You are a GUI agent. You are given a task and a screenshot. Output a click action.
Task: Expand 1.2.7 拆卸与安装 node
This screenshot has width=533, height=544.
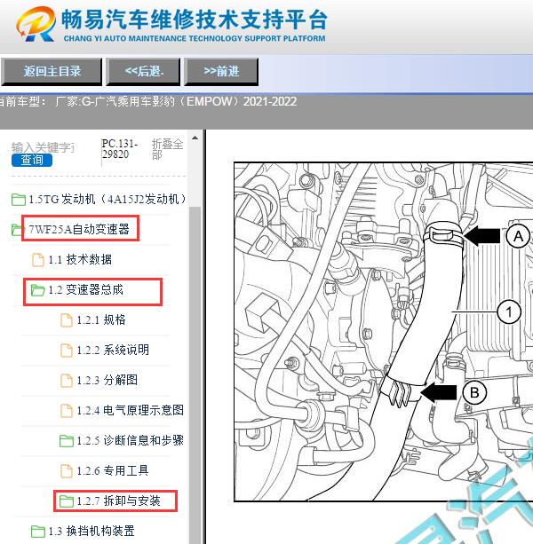pos(118,501)
